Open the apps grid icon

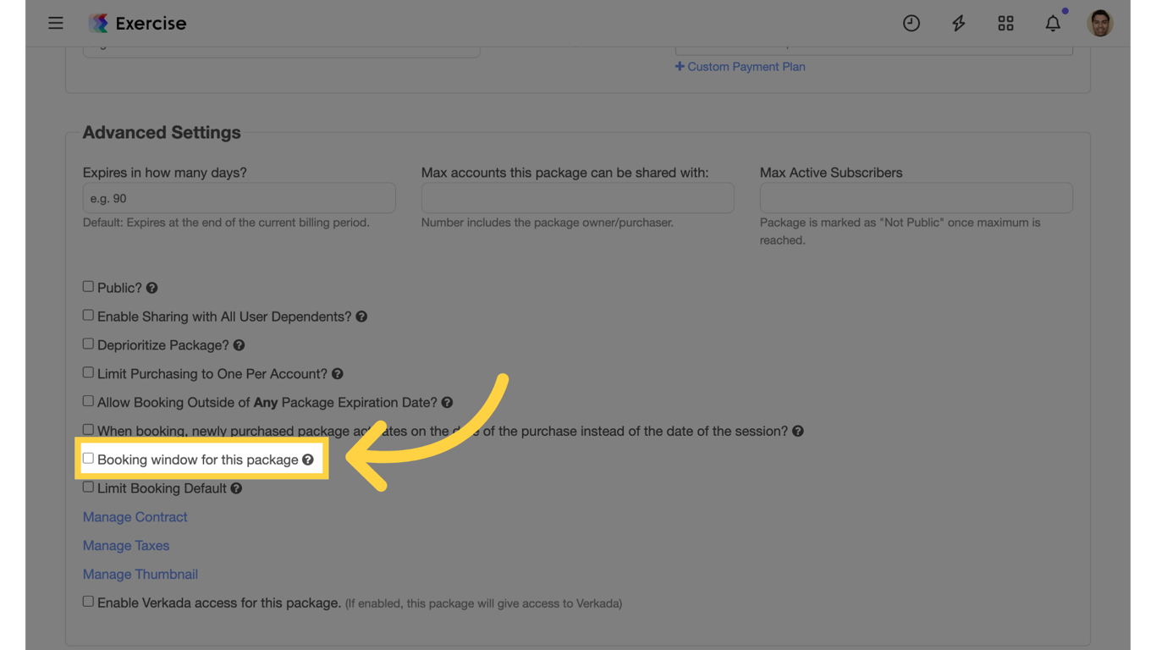(1005, 23)
